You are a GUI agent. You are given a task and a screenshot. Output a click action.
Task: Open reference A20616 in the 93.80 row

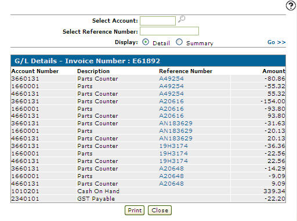click(x=171, y=115)
